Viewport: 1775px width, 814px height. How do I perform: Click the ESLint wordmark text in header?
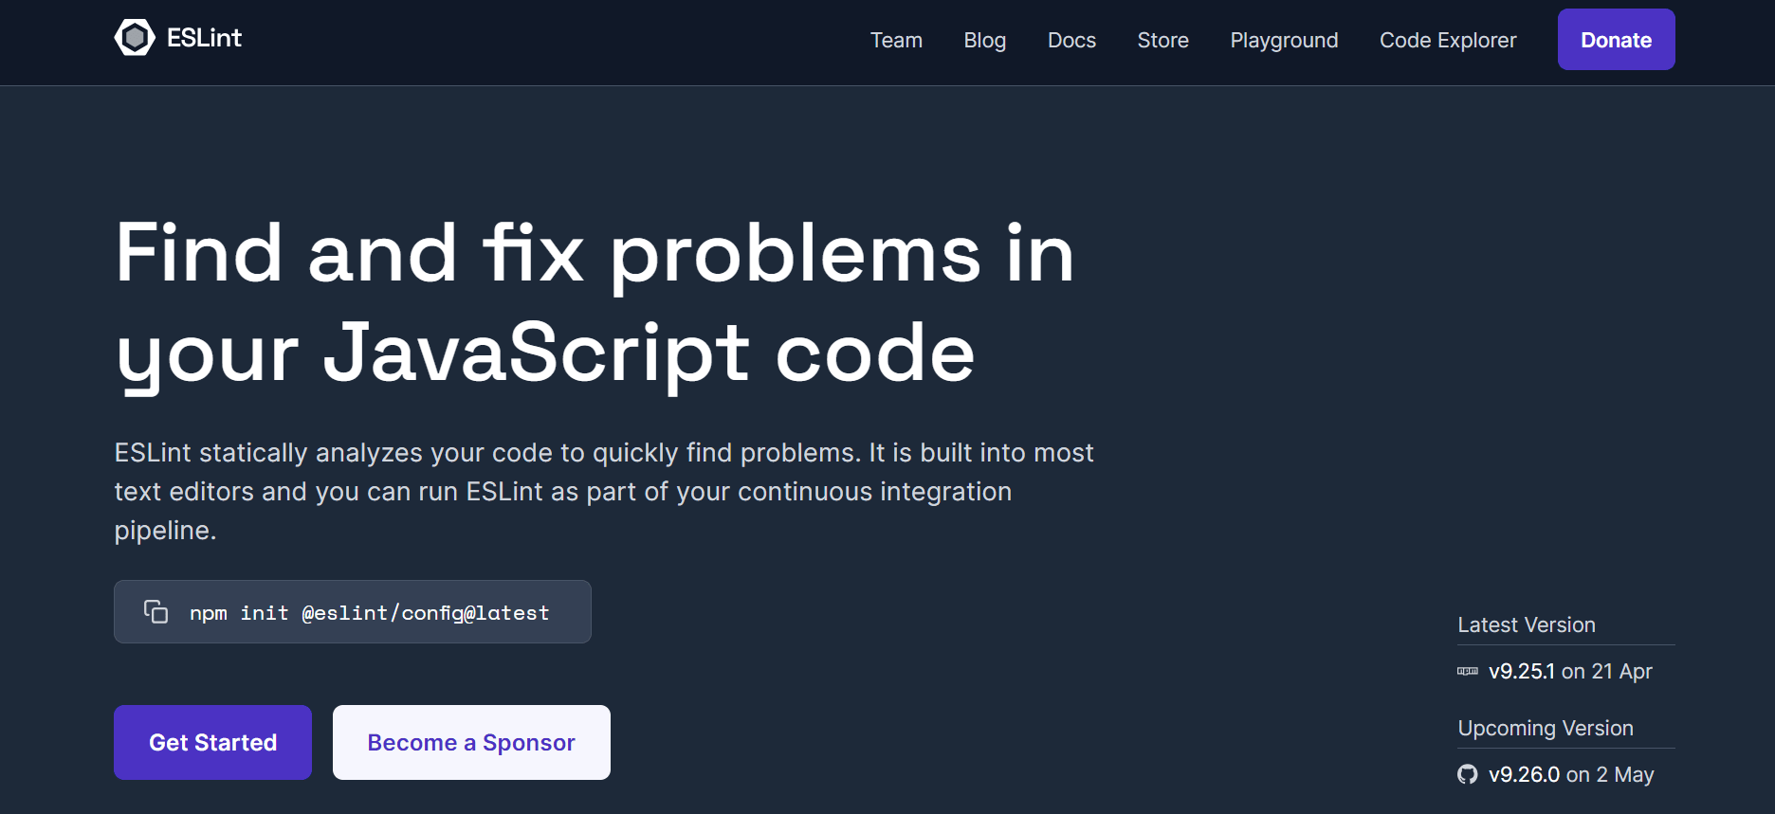(x=204, y=38)
